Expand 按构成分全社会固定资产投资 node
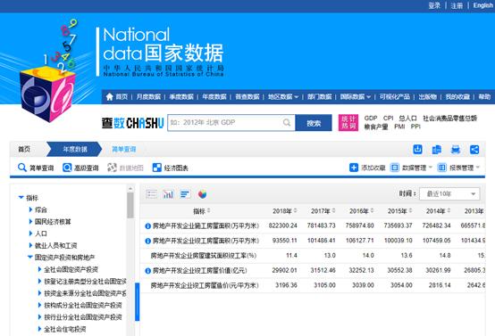The image size is (495, 336). coord(40,305)
